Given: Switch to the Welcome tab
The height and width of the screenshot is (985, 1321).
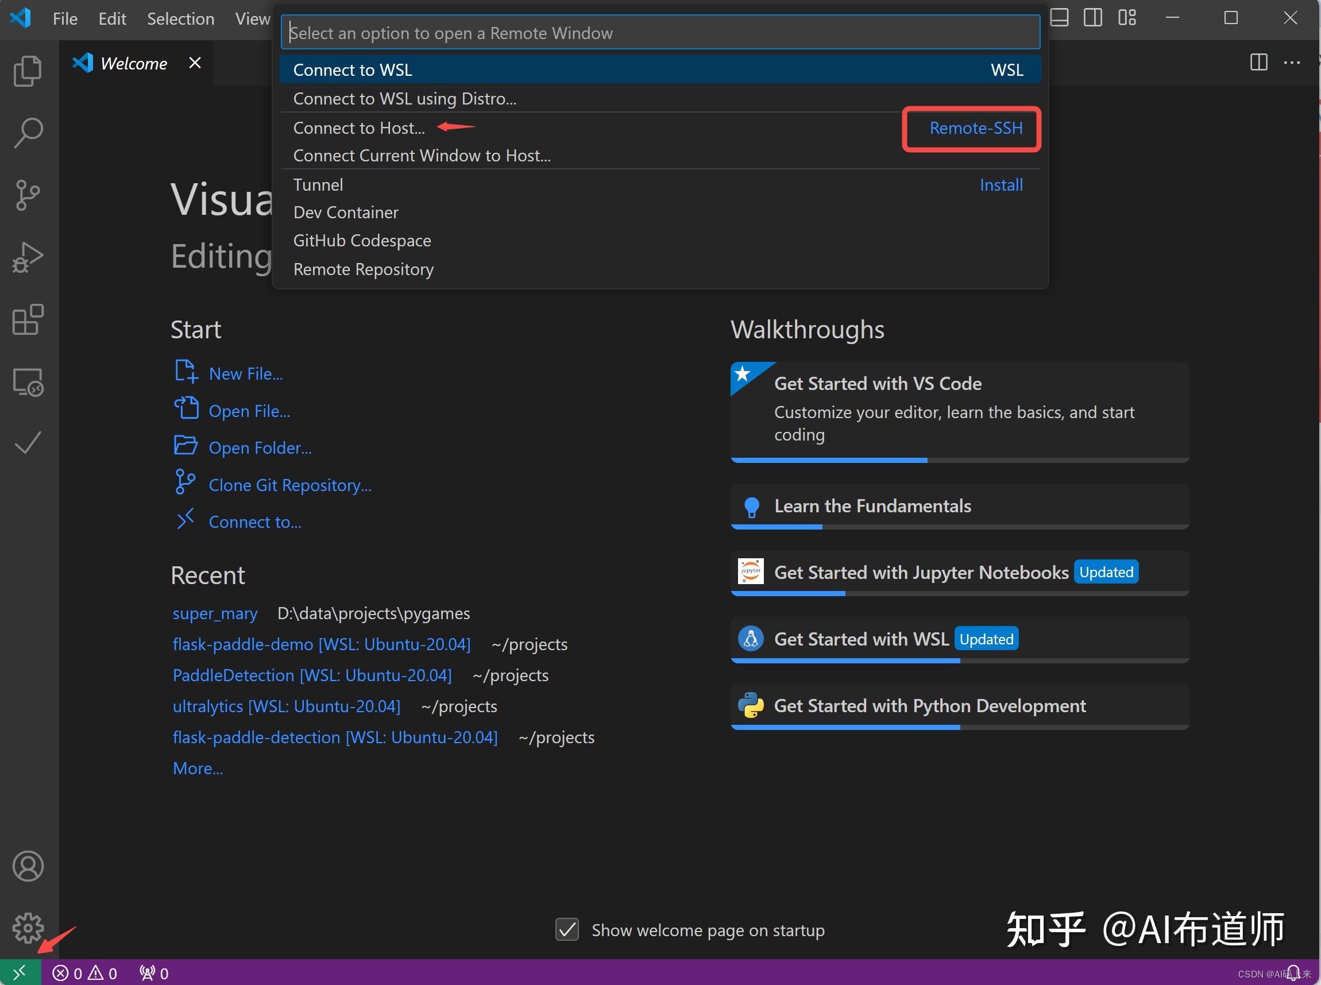Looking at the screenshot, I should click(133, 63).
